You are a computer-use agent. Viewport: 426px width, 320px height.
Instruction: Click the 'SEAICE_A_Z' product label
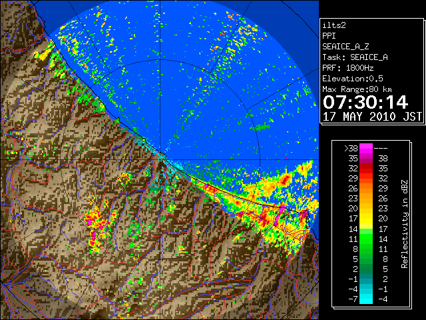point(345,47)
